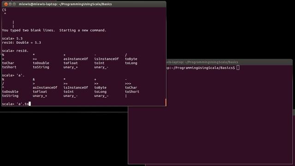Click 'toFloat' in the res16 completion list
295x166 pixels.
(71, 63)
